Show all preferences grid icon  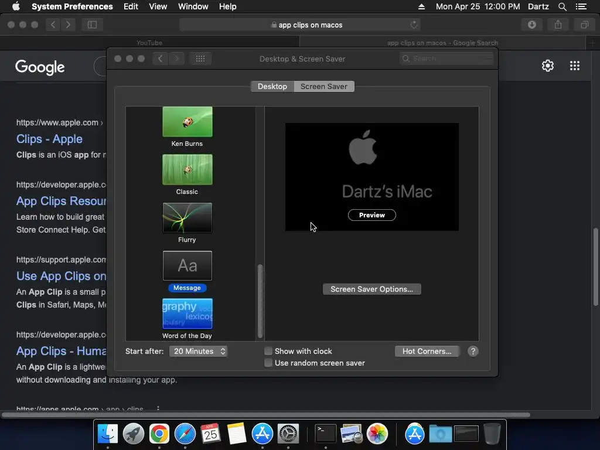[200, 59]
